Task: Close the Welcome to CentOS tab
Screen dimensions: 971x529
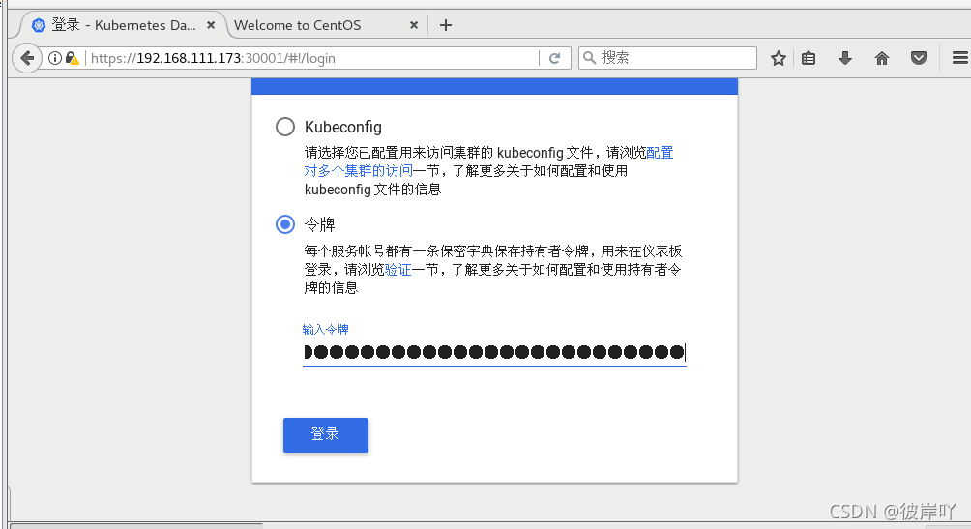Action: click(414, 25)
